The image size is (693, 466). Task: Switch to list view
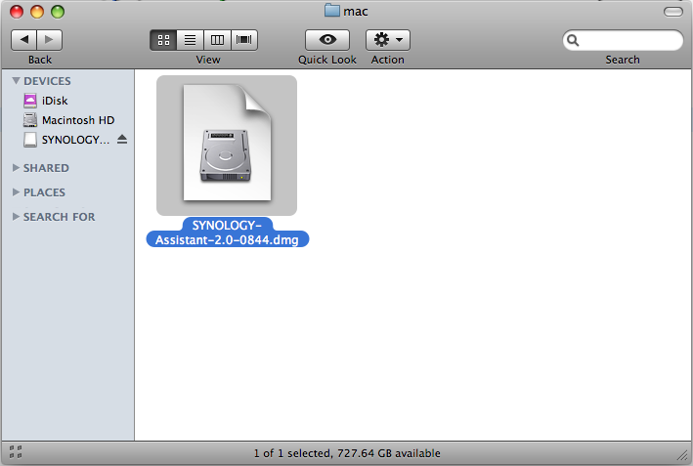click(x=190, y=40)
